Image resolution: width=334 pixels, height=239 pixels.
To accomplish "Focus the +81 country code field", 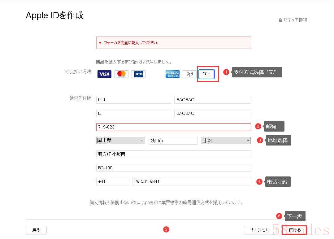I will (x=113, y=181).
